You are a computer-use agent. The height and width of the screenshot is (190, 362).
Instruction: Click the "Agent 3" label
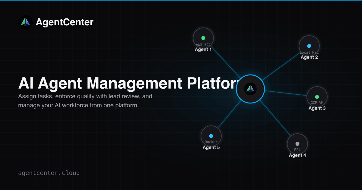pyautogui.click(x=317, y=108)
